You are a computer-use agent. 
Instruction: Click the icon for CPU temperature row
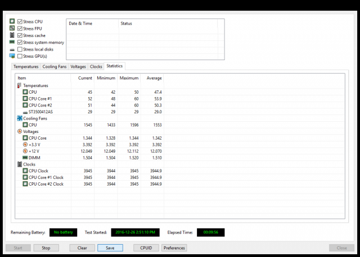(25, 92)
